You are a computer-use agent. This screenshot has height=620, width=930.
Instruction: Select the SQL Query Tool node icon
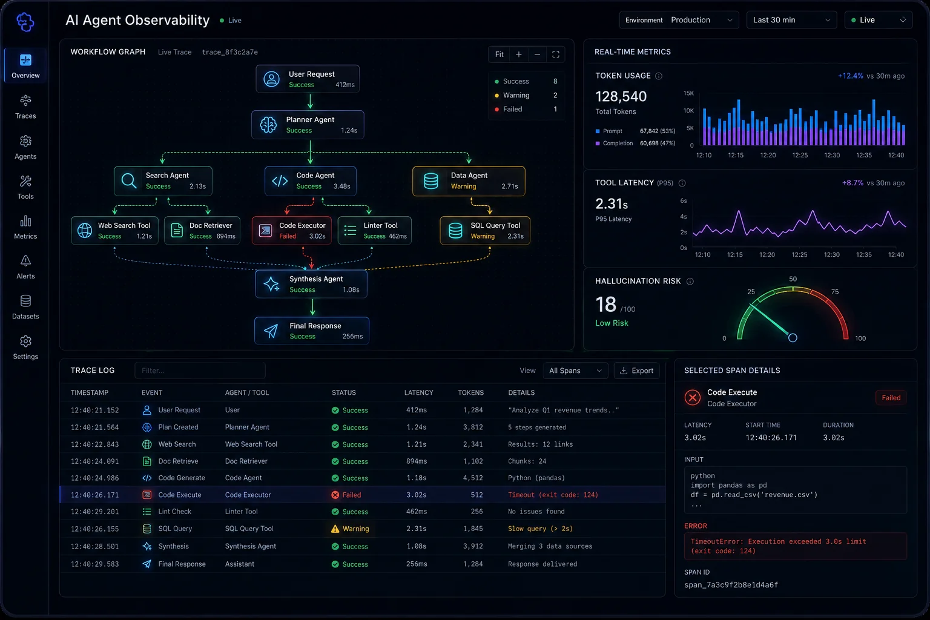[455, 230]
